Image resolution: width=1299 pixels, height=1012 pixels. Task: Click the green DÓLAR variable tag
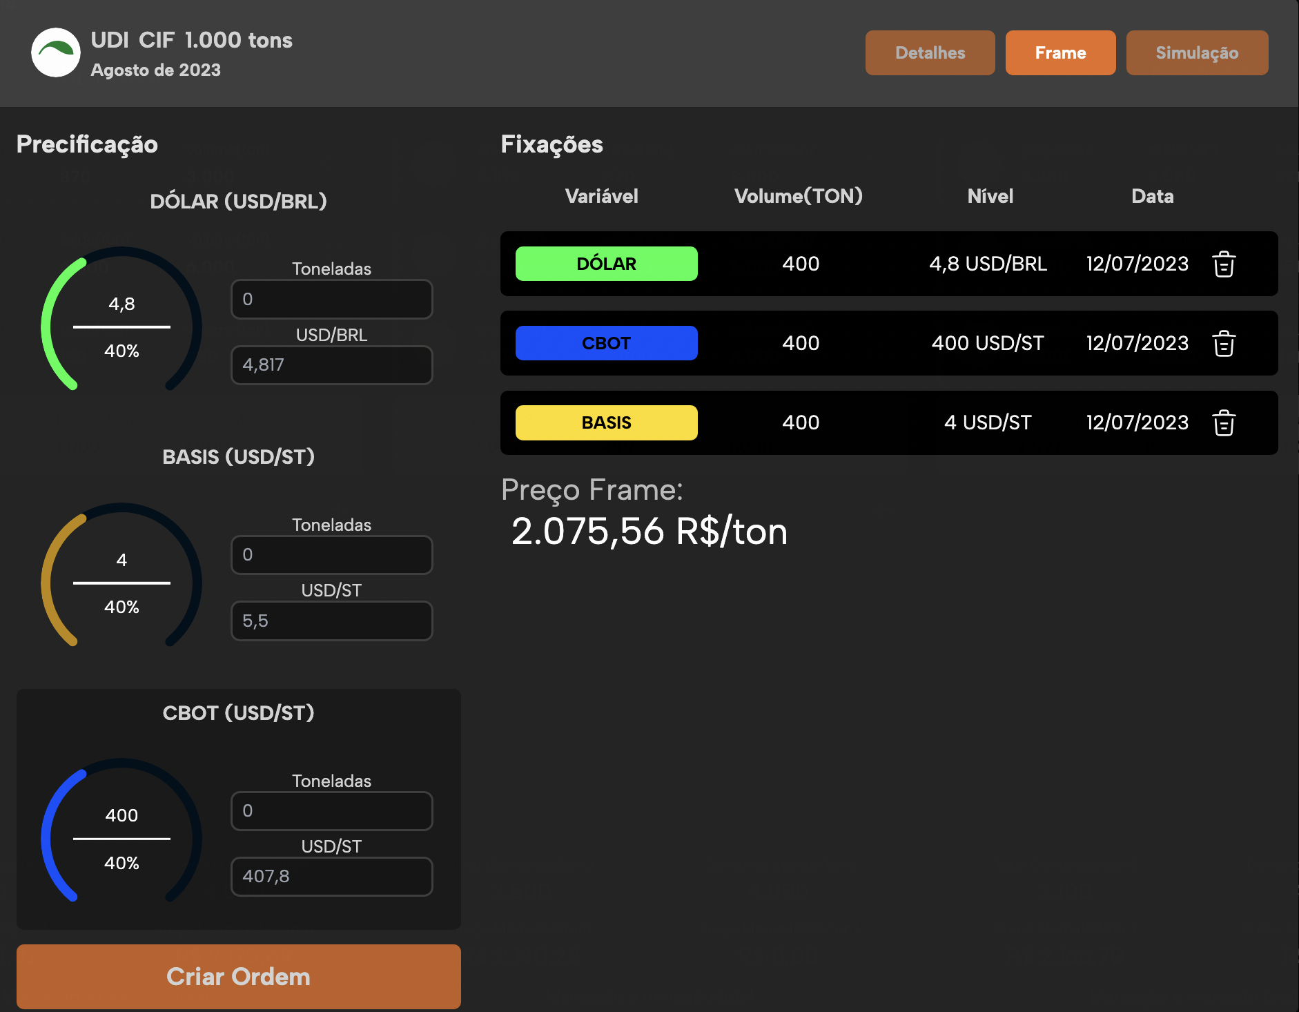tap(606, 264)
